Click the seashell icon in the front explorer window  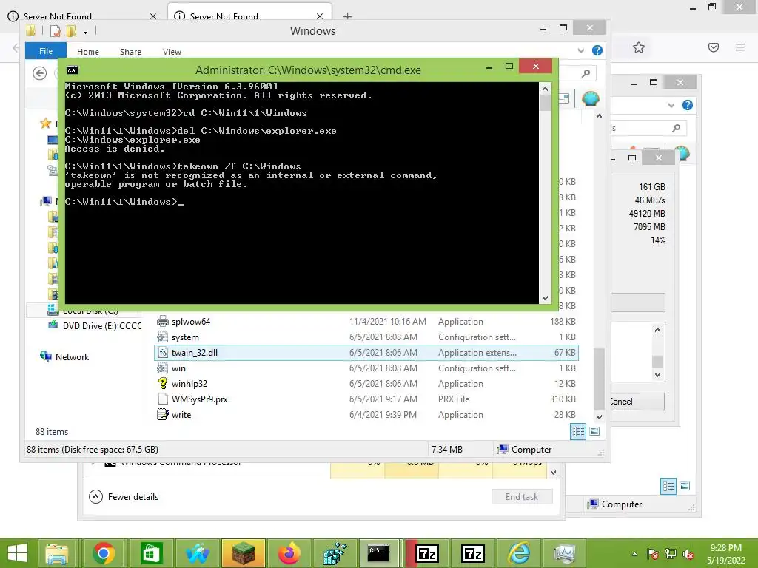point(591,98)
